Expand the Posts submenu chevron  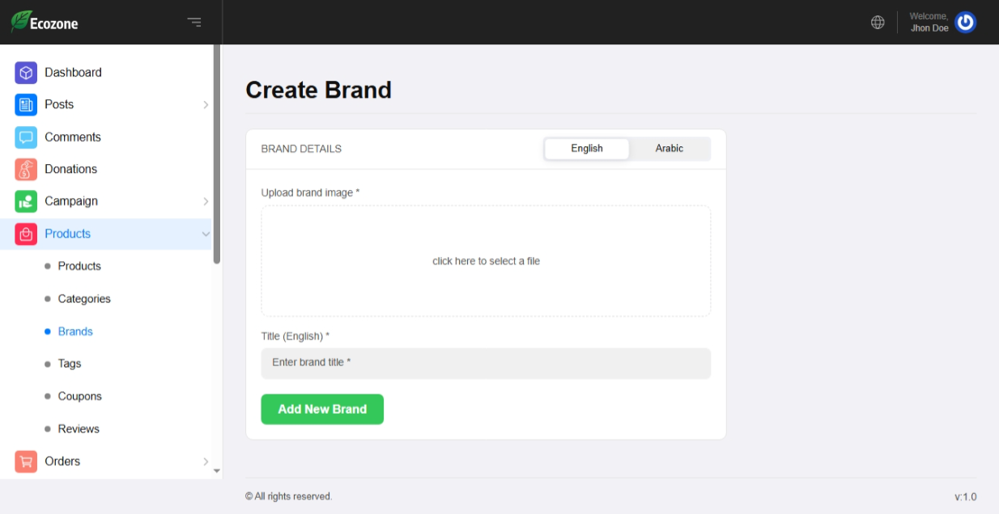click(x=206, y=105)
